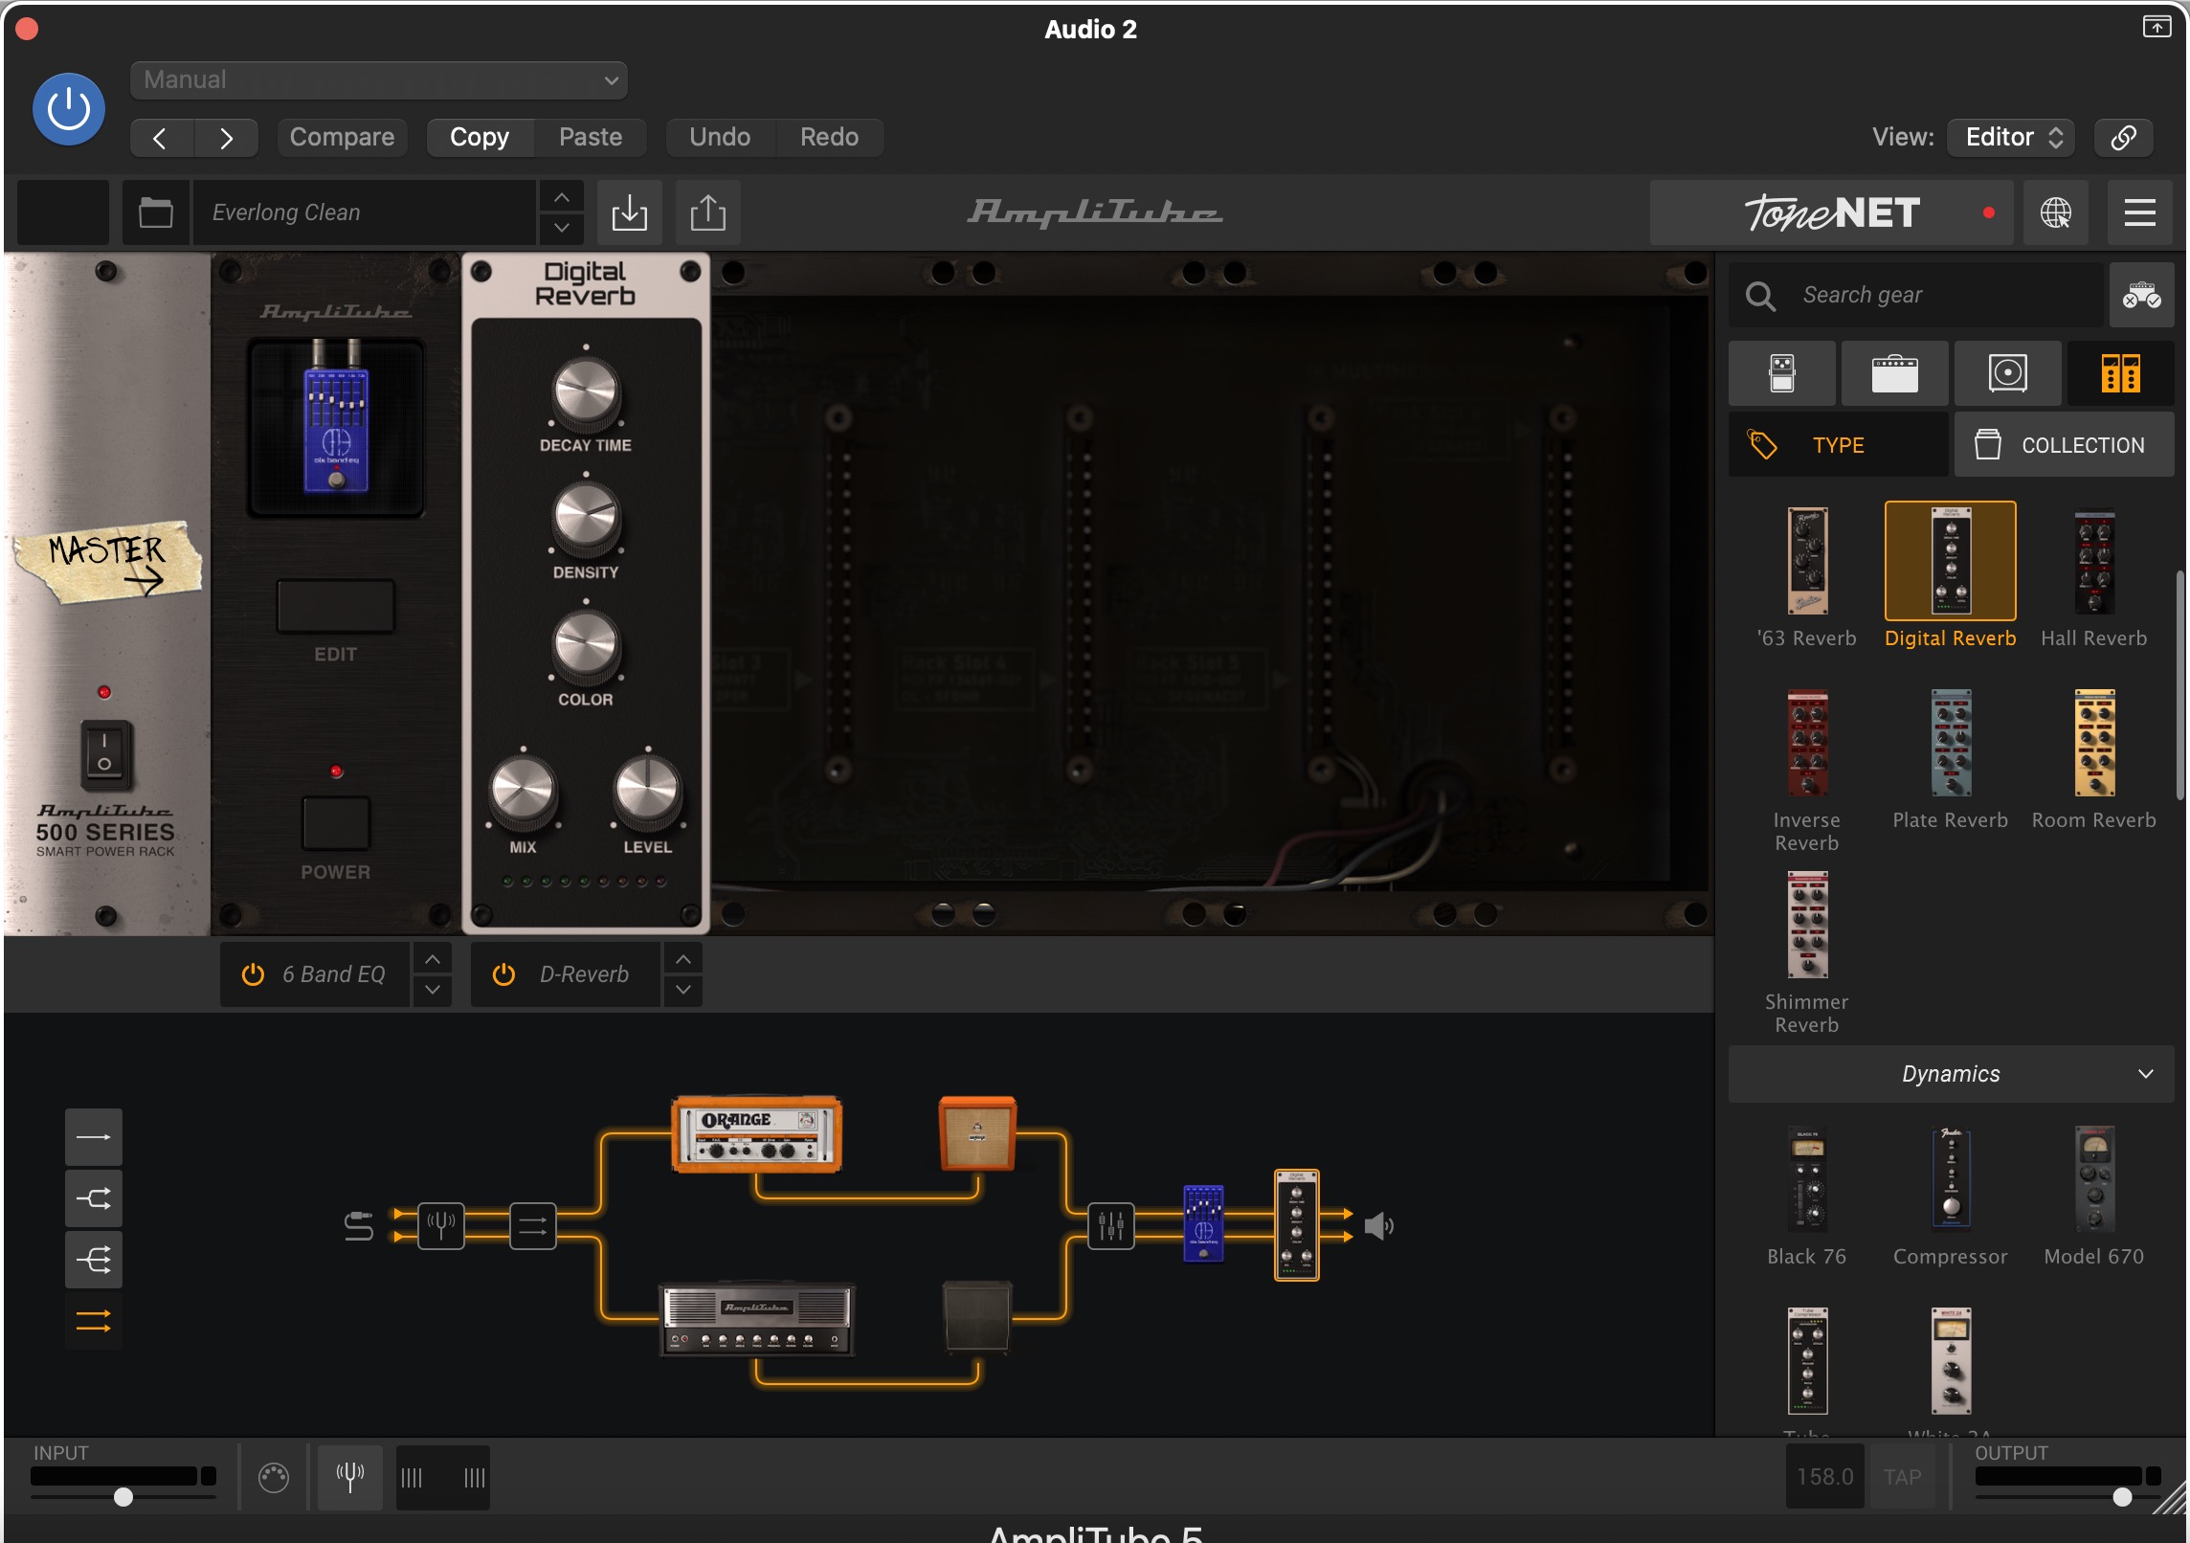
Task: Click the save preset download icon
Action: coord(630,212)
